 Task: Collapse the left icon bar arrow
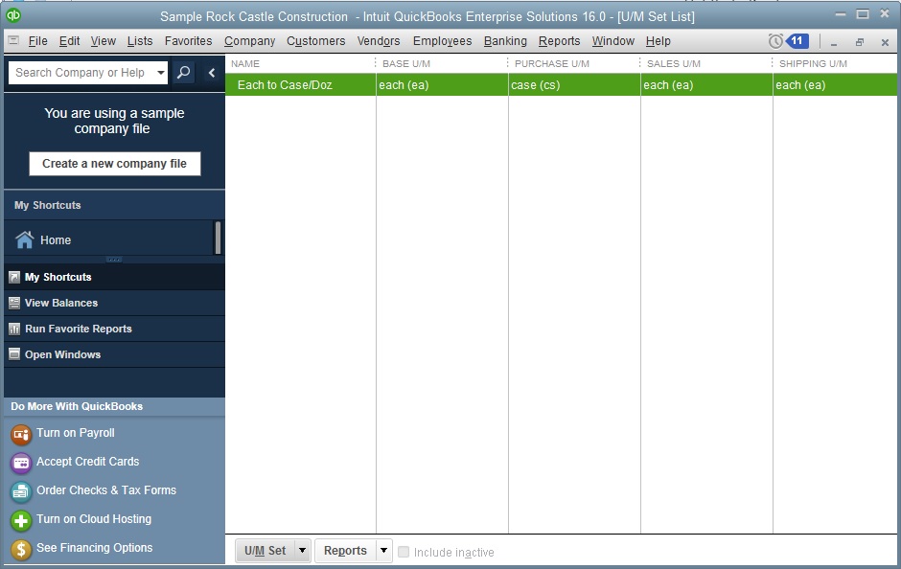[212, 73]
